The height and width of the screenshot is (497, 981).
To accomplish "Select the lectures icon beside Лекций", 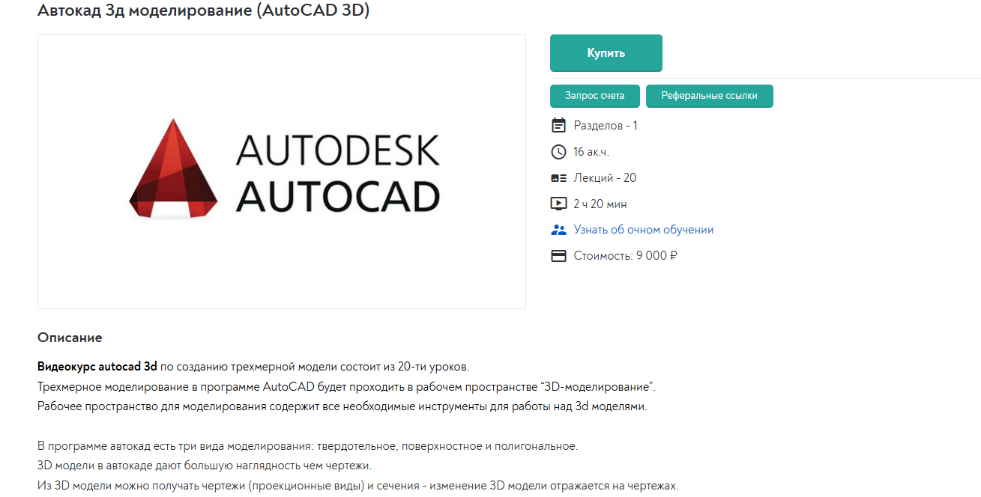I will (x=558, y=178).
